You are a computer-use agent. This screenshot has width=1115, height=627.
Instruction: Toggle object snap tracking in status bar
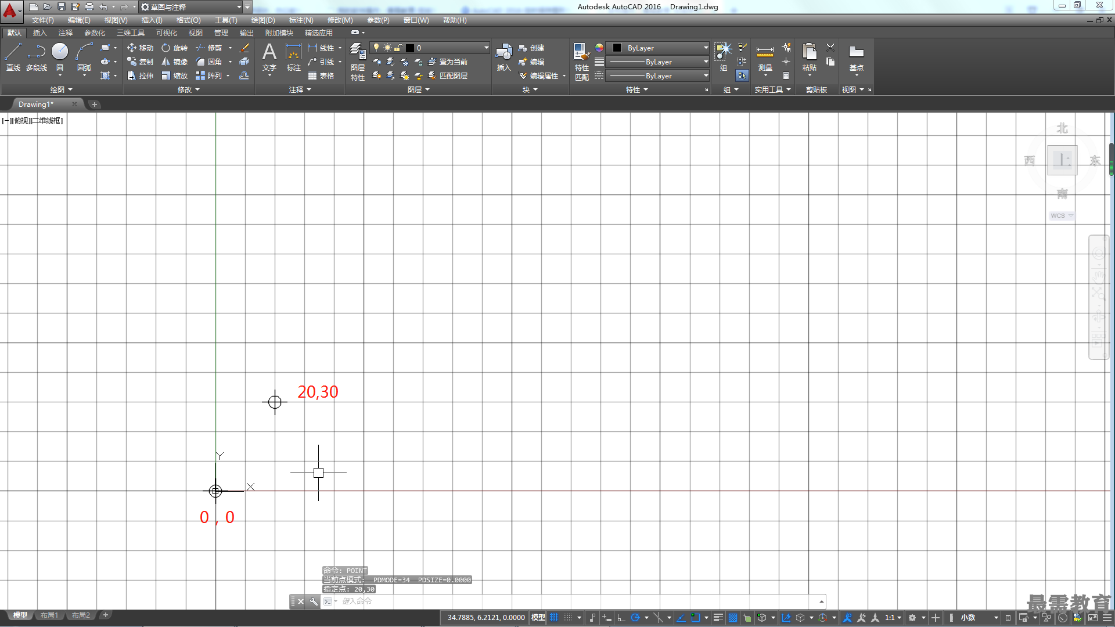pyautogui.click(x=681, y=618)
